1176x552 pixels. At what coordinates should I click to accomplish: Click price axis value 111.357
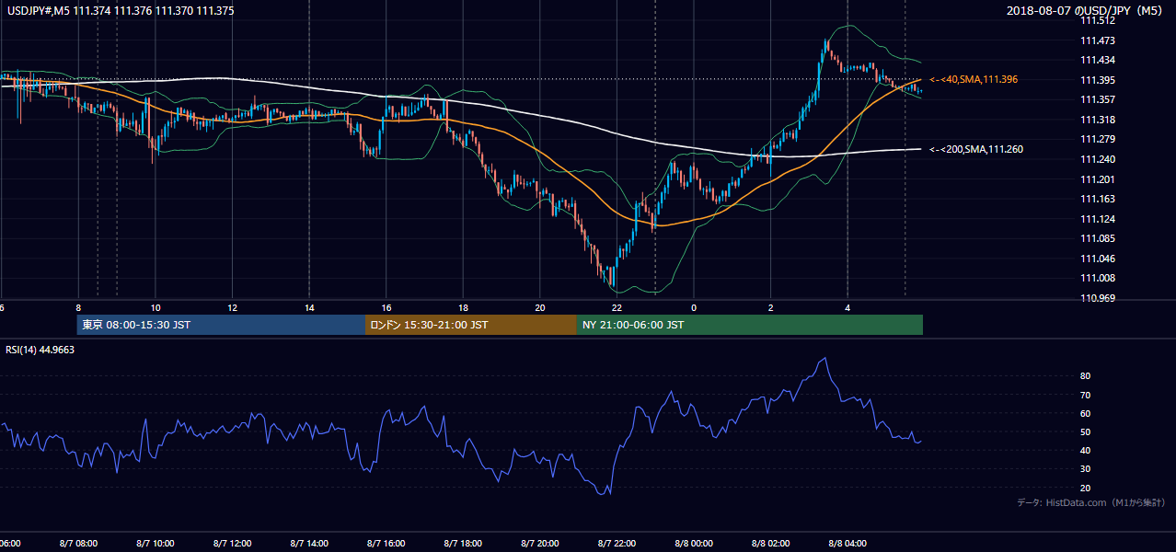1099,99
